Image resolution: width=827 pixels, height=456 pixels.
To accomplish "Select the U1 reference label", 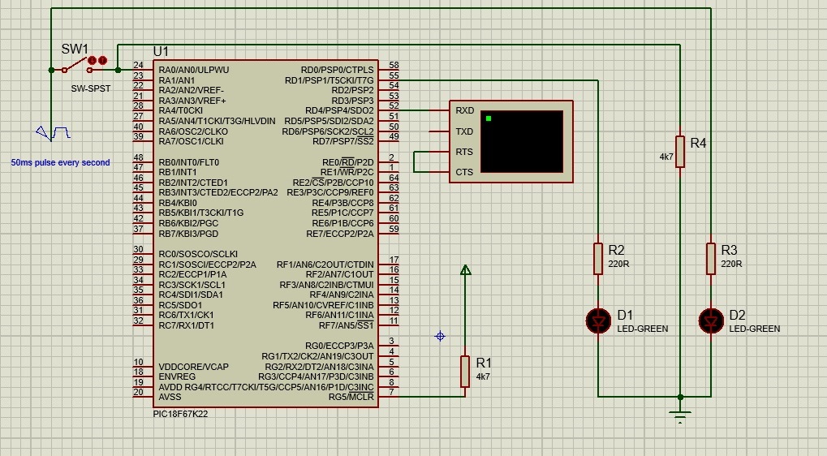I will click(162, 51).
